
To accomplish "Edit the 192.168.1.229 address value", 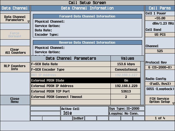I will pyautogui.click(x=126, y=86).
